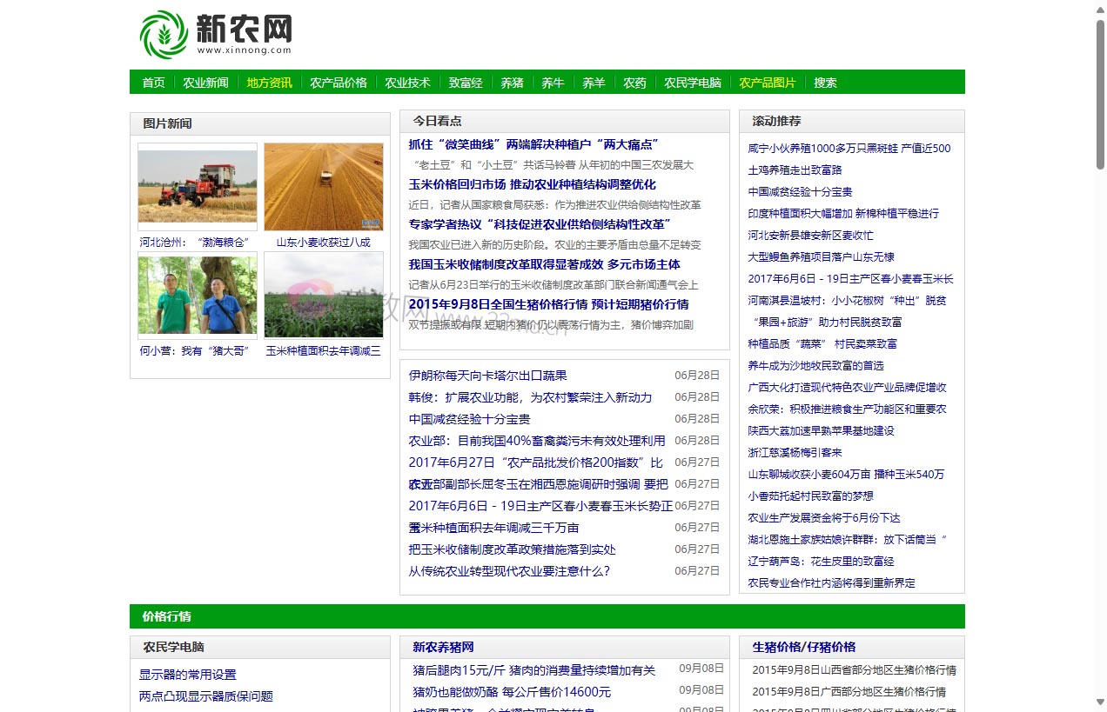Open article 玉米价格回归市场 推动农业种植结构调整优化
This screenshot has height=712, width=1107.
(x=532, y=184)
